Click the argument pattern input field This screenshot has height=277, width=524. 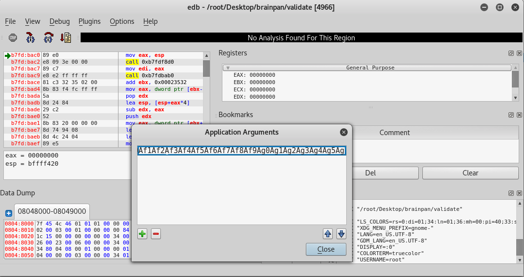[242, 151]
